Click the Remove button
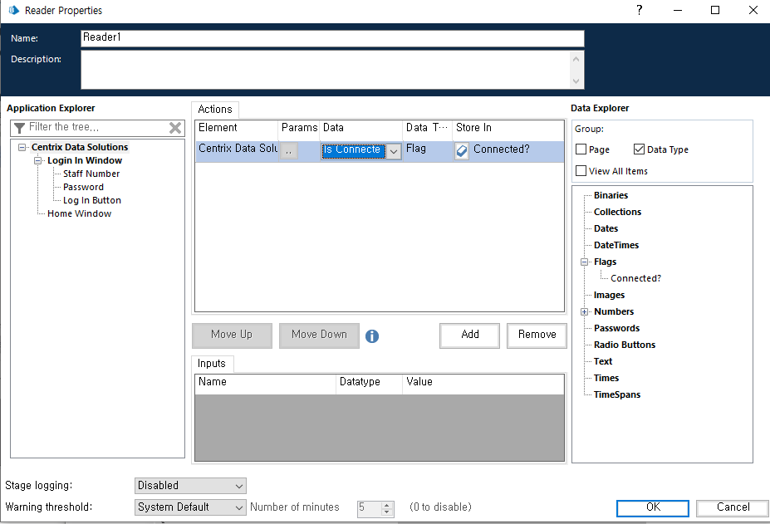 [x=537, y=335]
